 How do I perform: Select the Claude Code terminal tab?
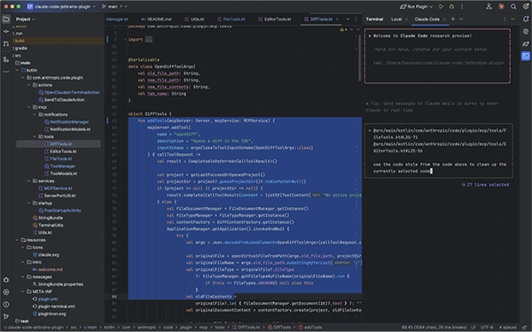tap(427, 19)
